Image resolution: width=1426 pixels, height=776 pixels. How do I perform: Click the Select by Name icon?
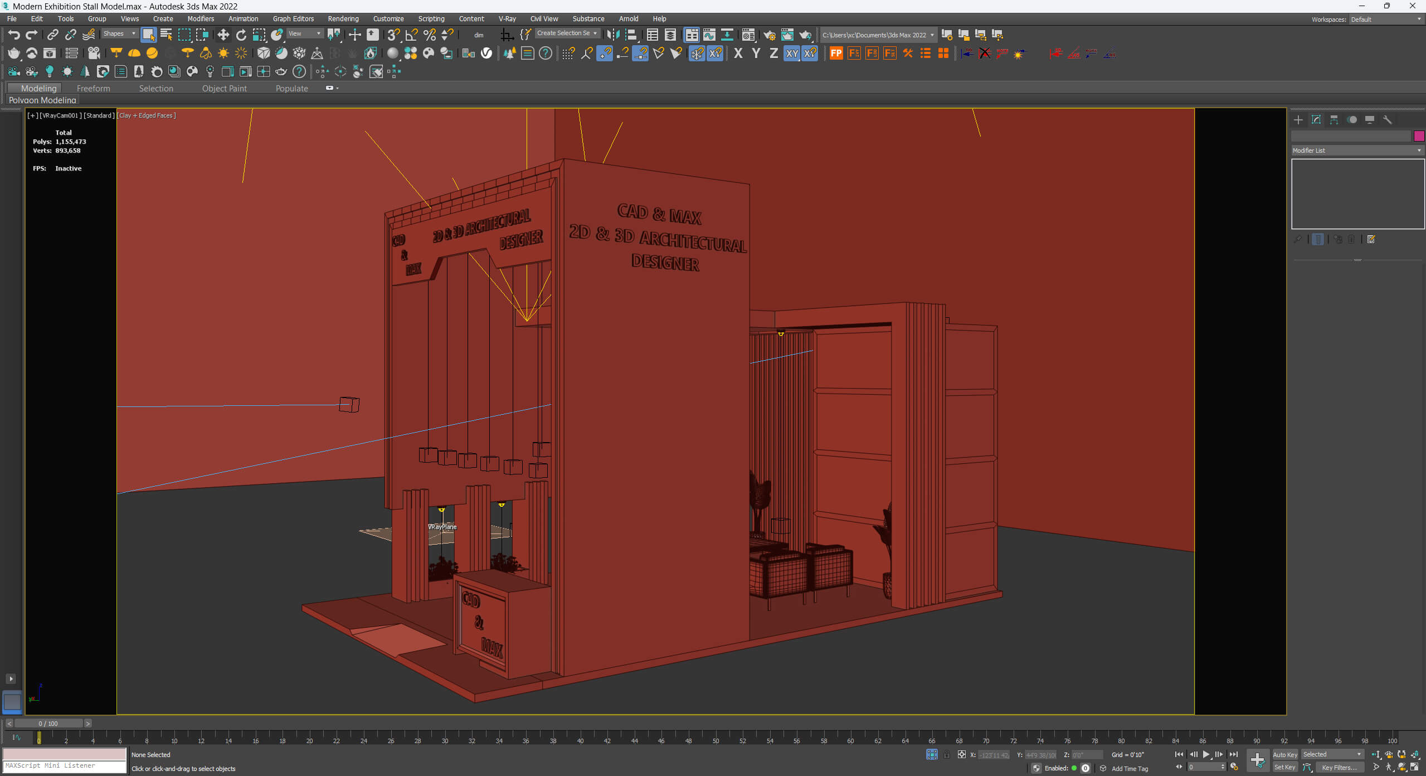(166, 35)
